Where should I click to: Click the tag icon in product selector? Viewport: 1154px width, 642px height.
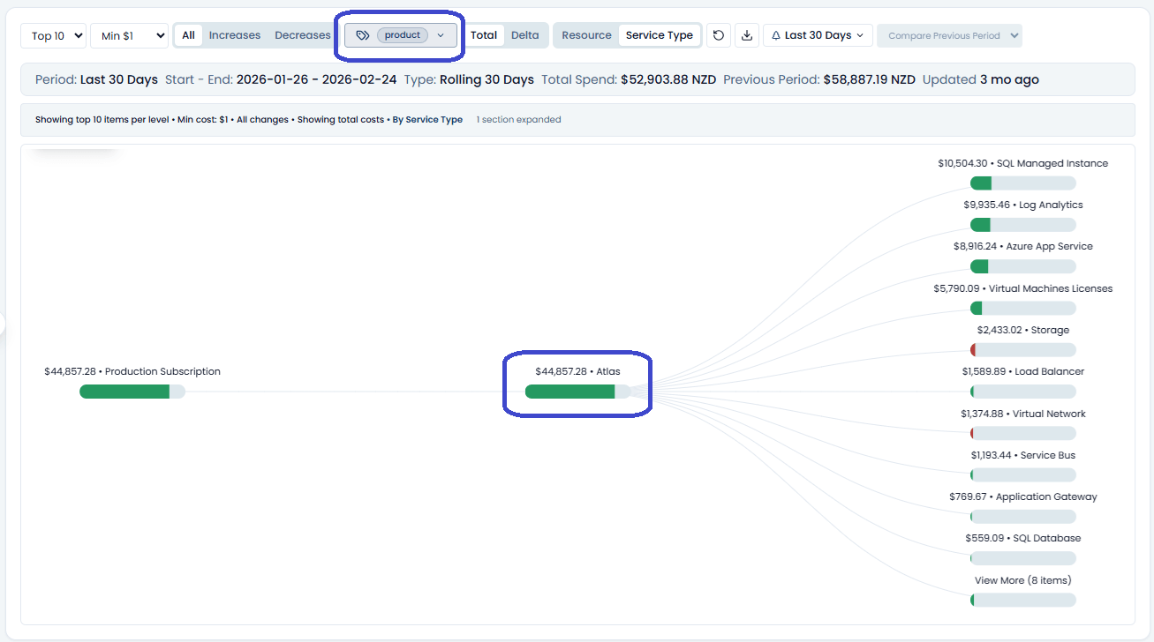tap(362, 35)
